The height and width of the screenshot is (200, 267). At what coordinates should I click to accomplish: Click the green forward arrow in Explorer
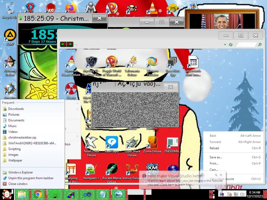[x=70, y=44]
